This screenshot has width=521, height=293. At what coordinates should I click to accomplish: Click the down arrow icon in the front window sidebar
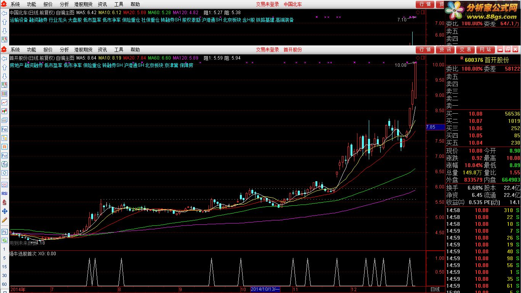click(5, 76)
